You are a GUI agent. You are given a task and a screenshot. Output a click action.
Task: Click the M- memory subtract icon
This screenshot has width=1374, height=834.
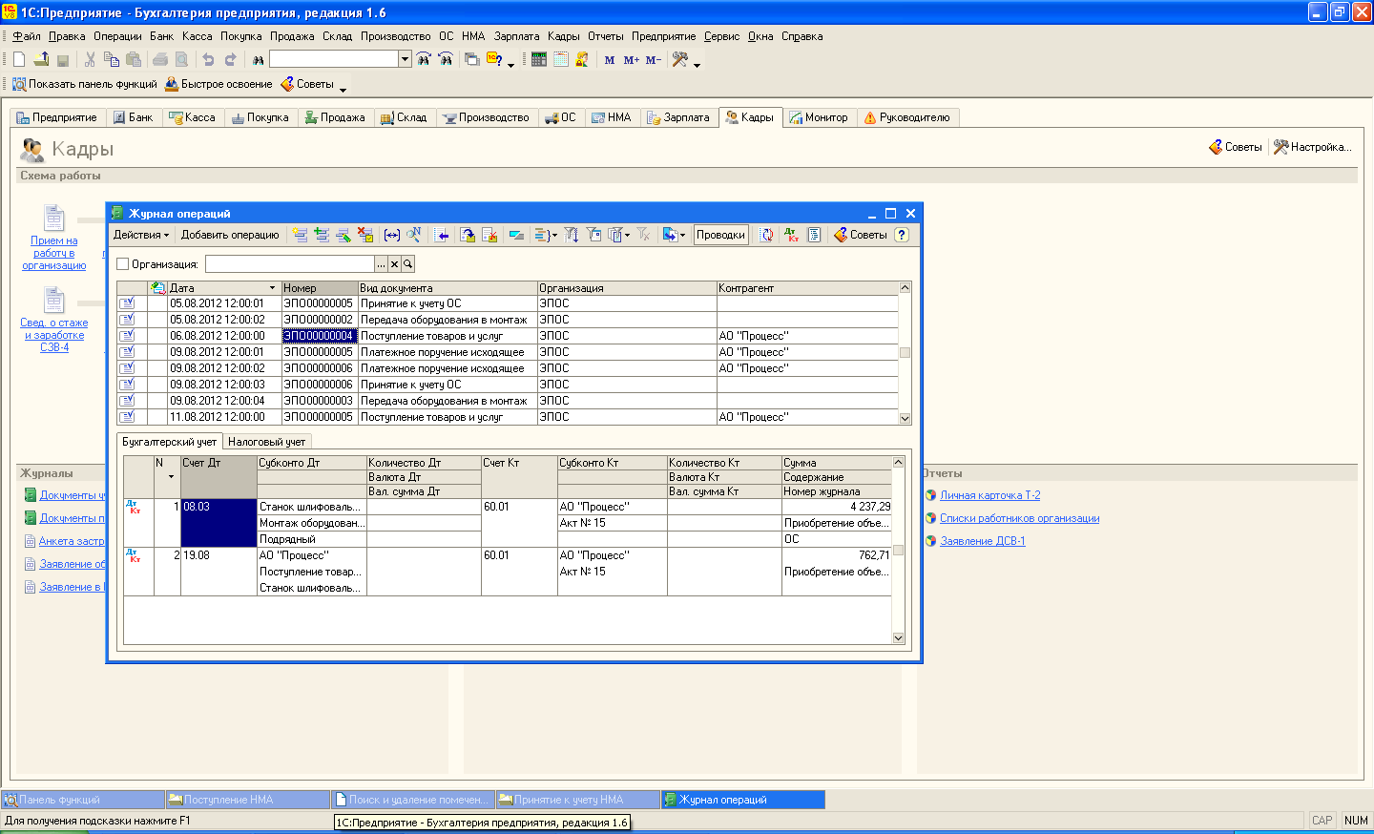point(654,59)
